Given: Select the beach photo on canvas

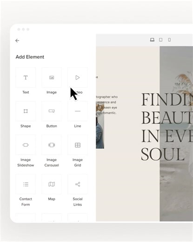Looking at the screenshot, I should pyautogui.click(x=176, y=134).
